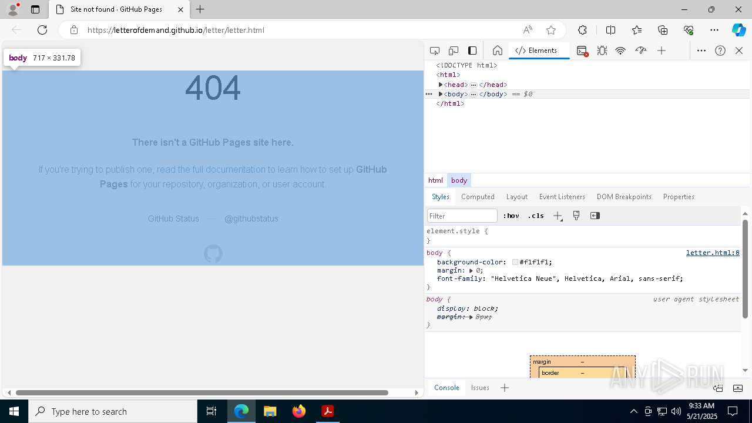The width and height of the screenshot is (752, 423).
Task: Click the #f1f1f1 background color swatch
Action: 515,262
